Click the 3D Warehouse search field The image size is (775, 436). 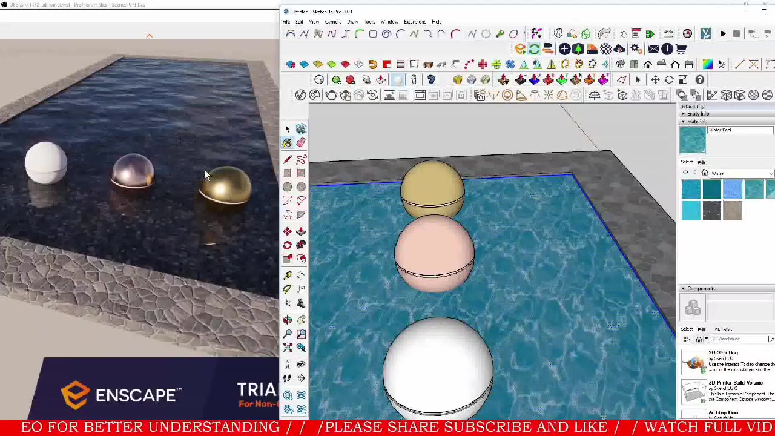pyautogui.click(x=739, y=339)
